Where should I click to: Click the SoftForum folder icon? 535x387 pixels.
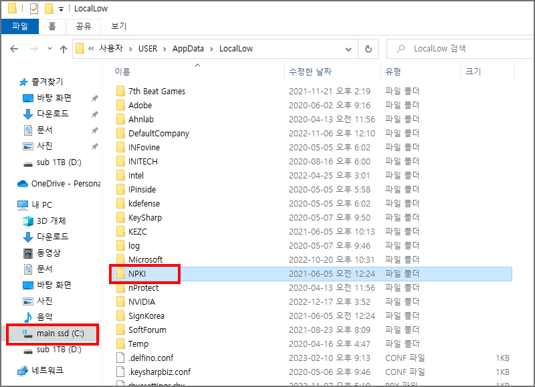pos(120,330)
